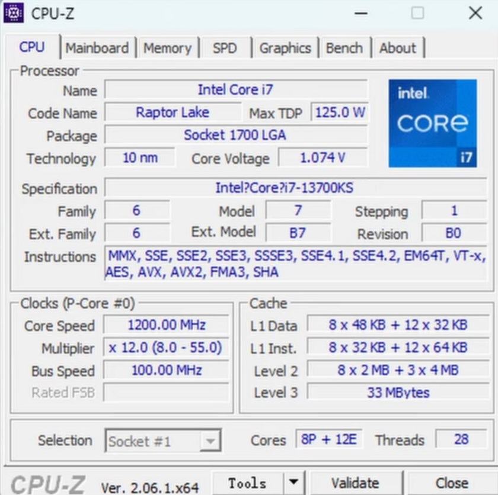
Task: Click the Level 2 cache value
Action: pyautogui.click(x=398, y=370)
